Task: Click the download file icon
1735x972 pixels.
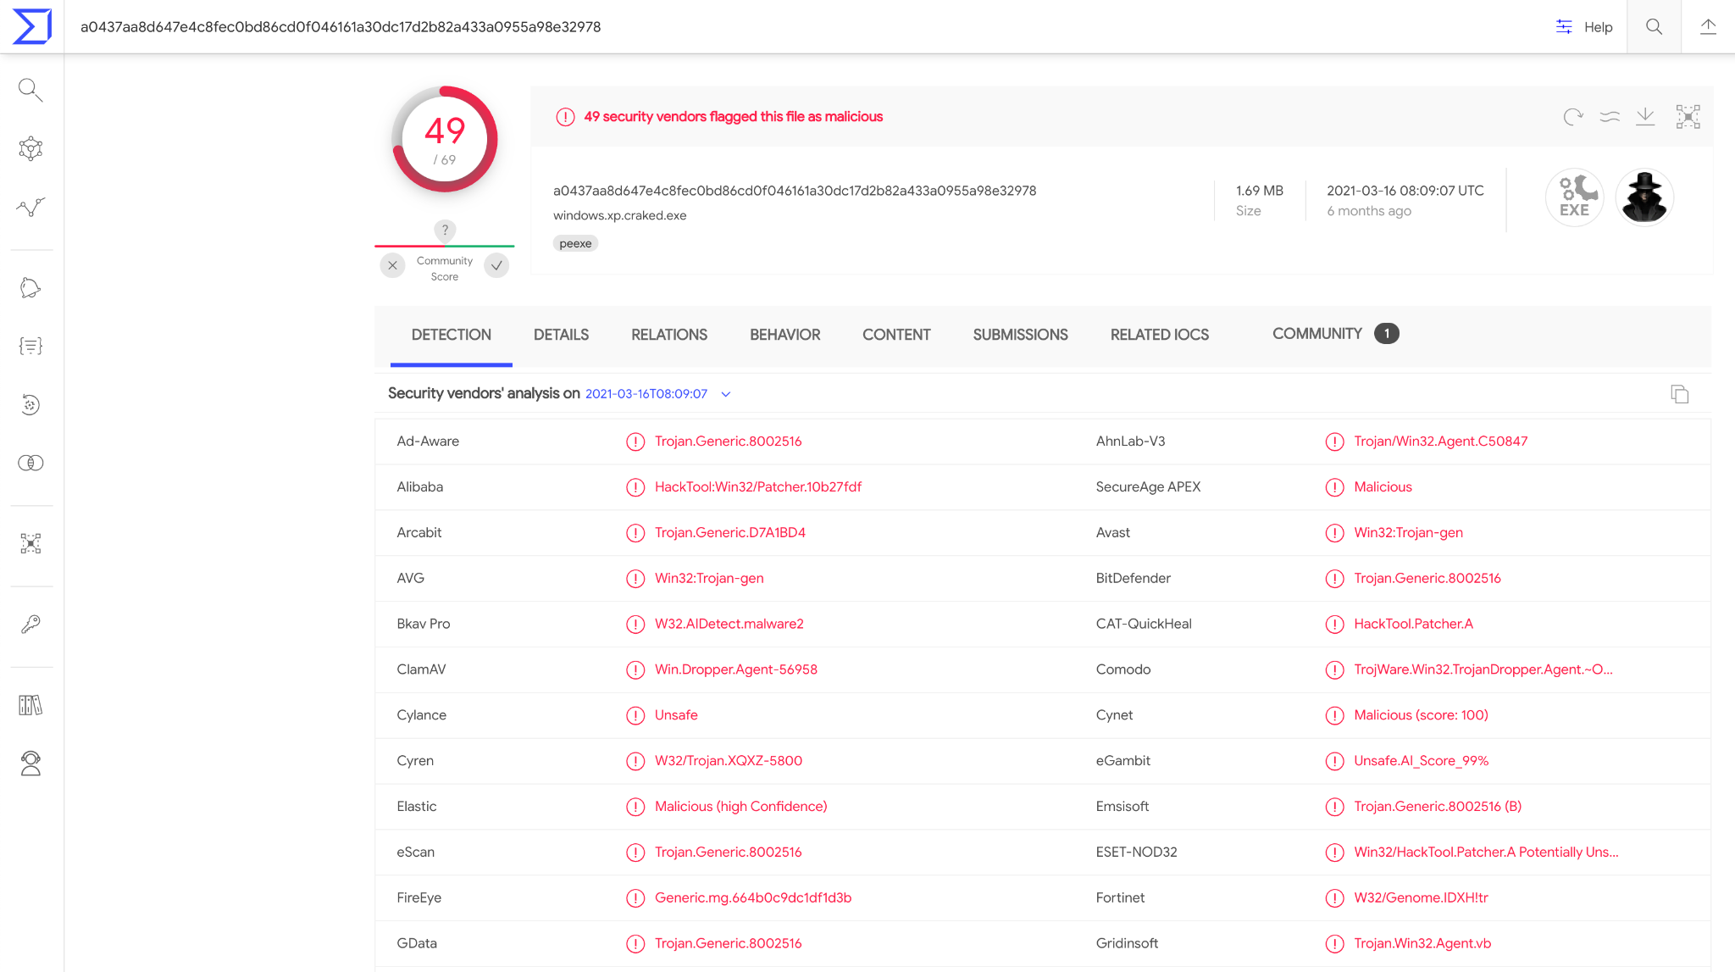Action: click(1645, 117)
